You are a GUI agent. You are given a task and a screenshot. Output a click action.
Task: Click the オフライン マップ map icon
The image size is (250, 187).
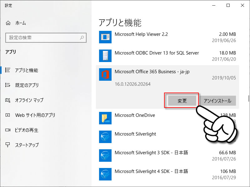(7, 100)
